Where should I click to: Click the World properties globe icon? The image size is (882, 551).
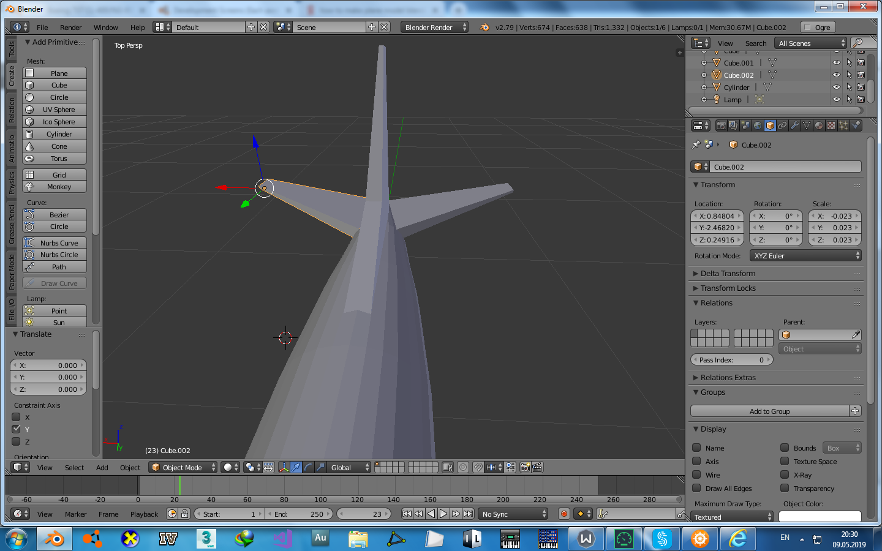[758, 126]
